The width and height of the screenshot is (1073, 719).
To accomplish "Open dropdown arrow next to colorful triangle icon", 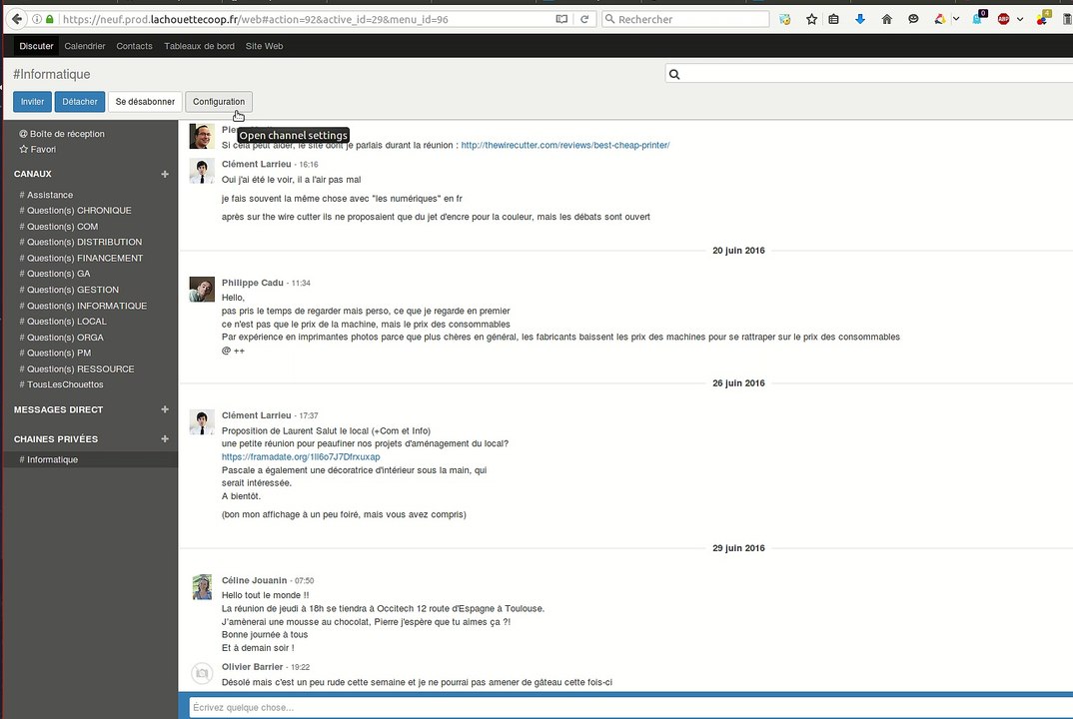I will click(x=956, y=19).
